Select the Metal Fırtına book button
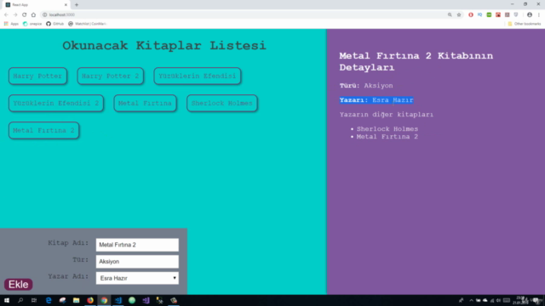 [x=145, y=103]
